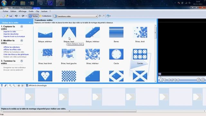Image resolution: width=206 pixels, height=116 pixels.
Task: Click Créer des titres ou des génériques
Action: click(16, 54)
